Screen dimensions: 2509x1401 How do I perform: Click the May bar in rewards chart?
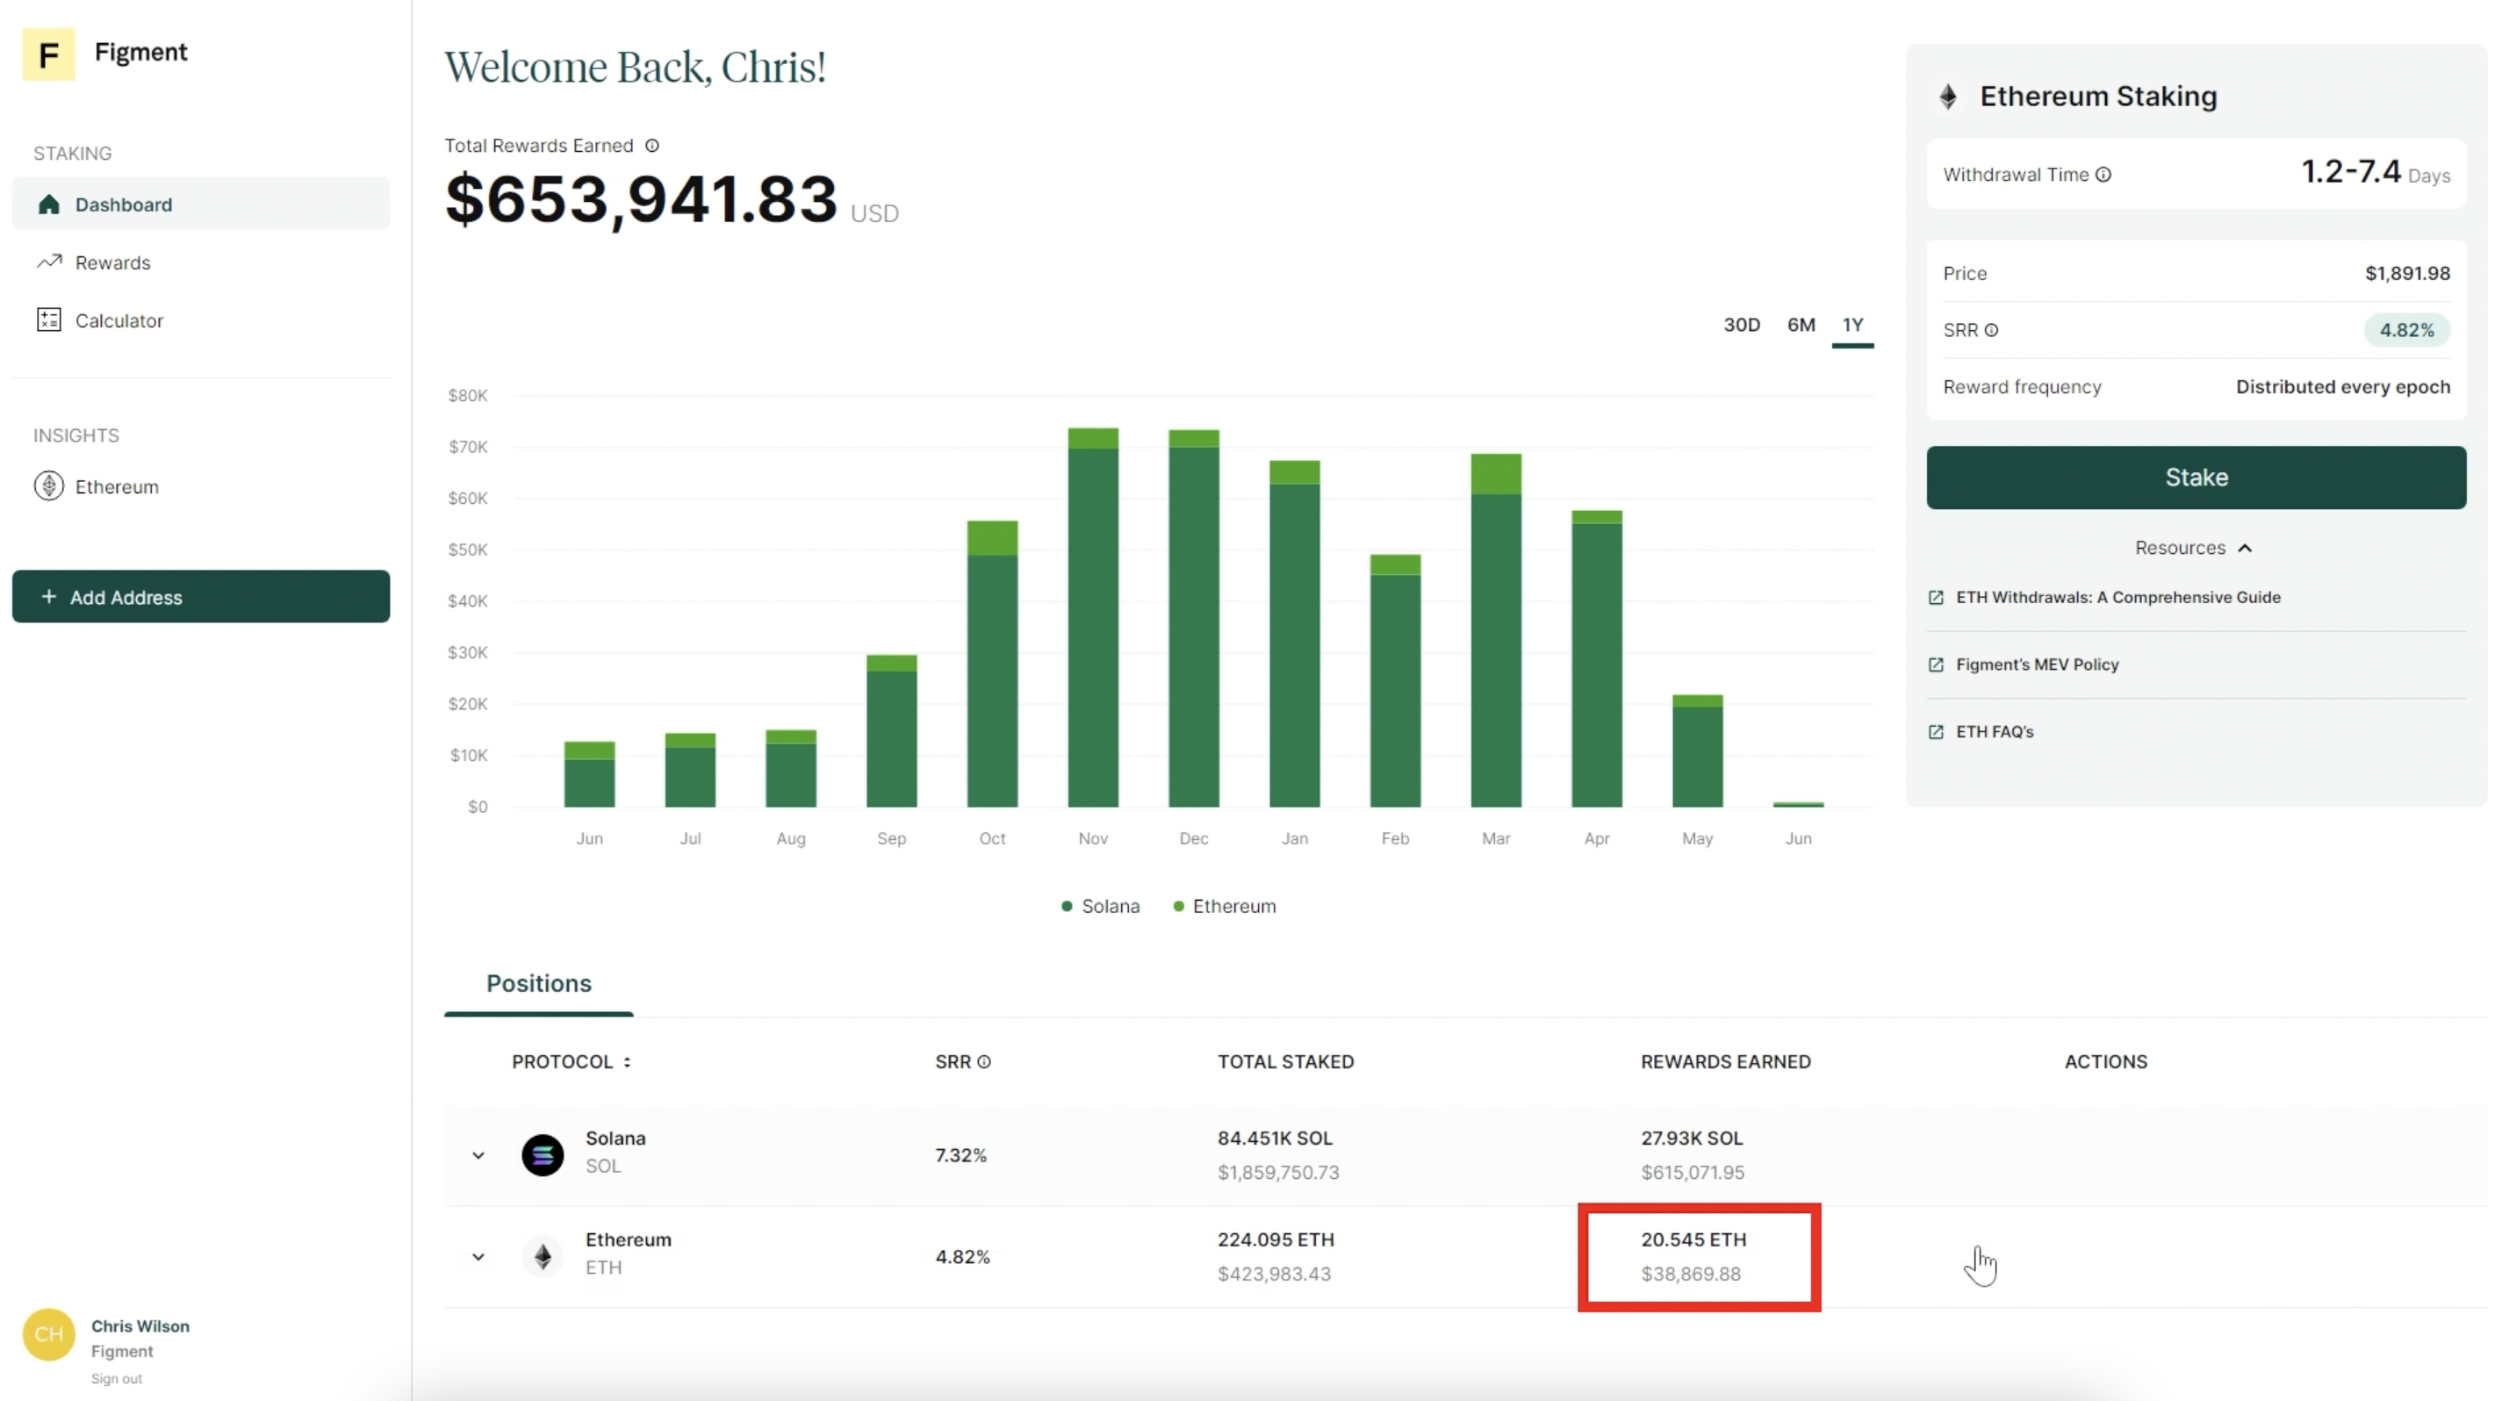tap(1698, 751)
